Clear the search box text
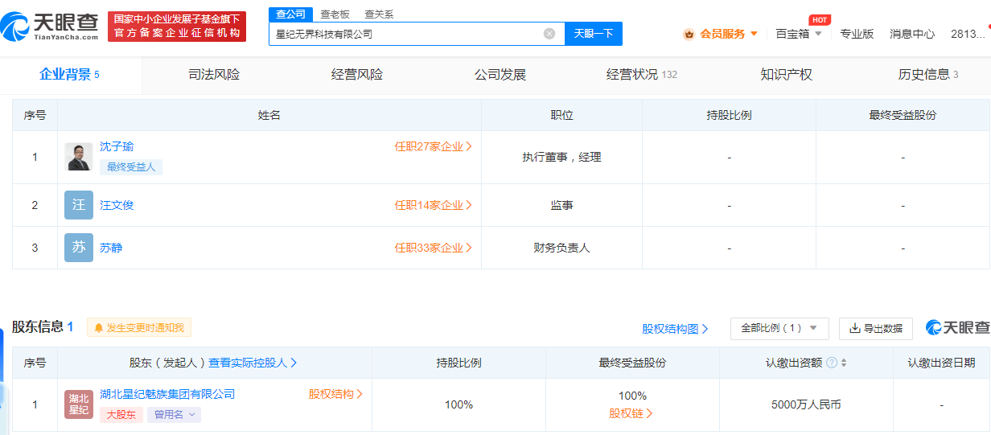 point(549,34)
